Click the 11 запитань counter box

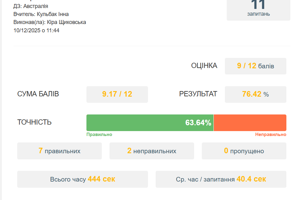[258, 9]
